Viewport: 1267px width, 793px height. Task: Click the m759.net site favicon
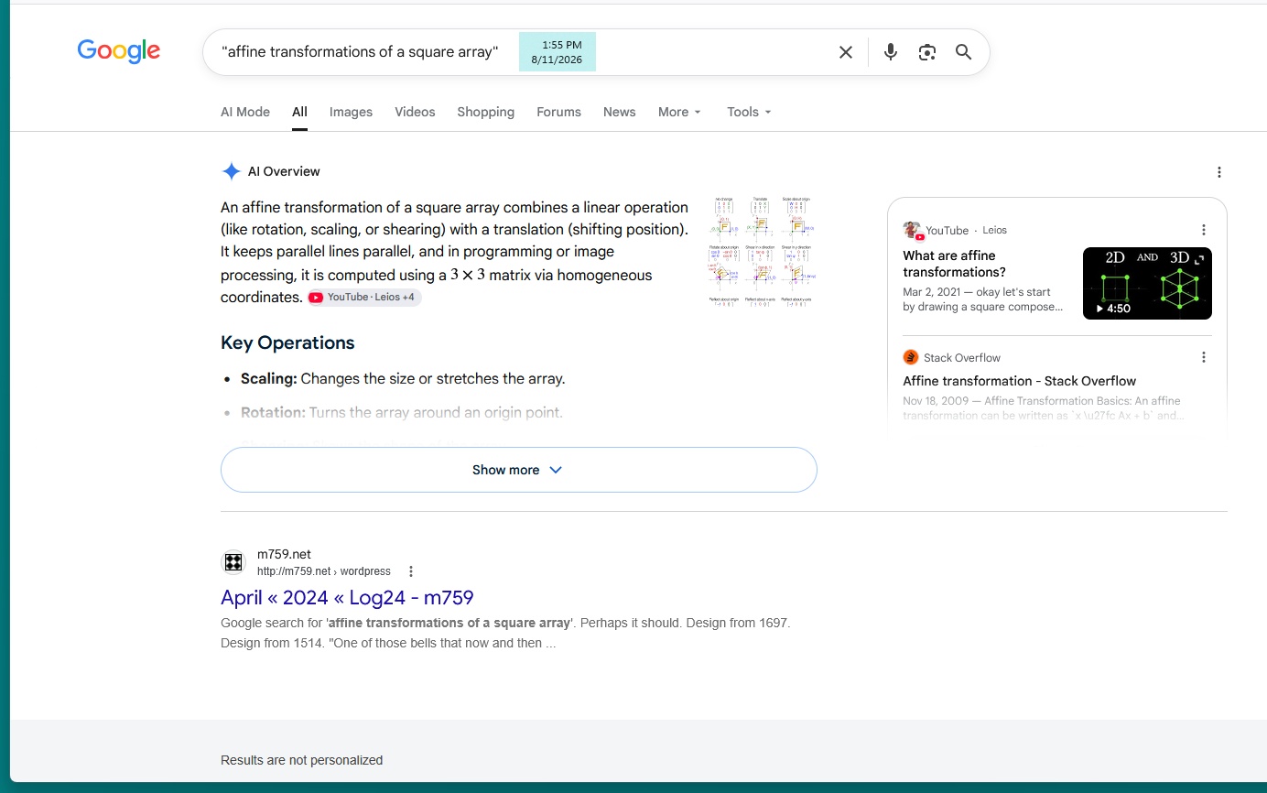[233, 562]
